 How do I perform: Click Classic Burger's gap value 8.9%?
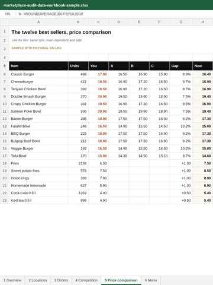[x=181, y=74]
